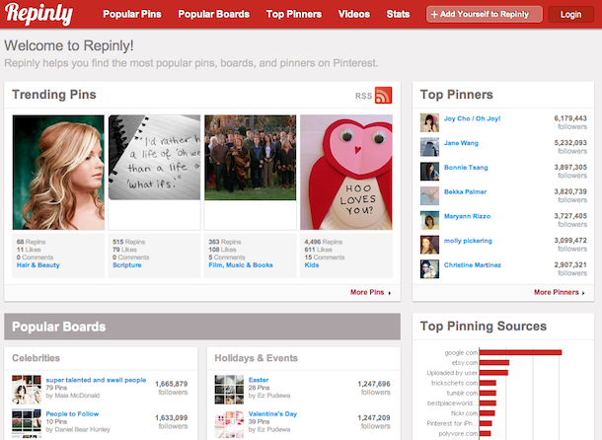Open molly pickering's avatar
Image resolution: width=602 pixels, height=440 pixels.
[429, 245]
